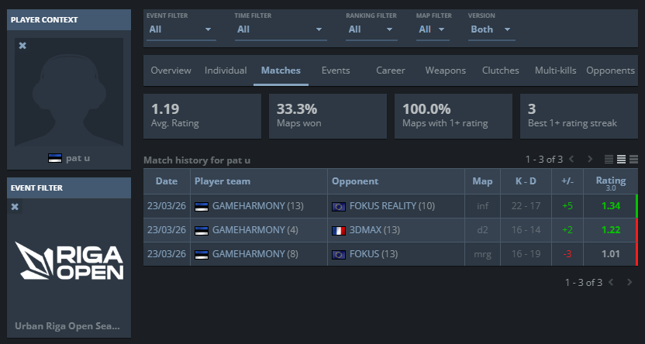Click the 1.19 Avg. Rating stat box
The height and width of the screenshot is (344, 645).
(202, 116)
